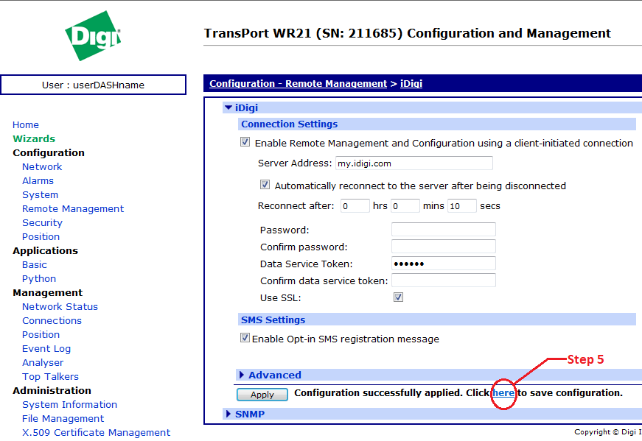Collapse the iDigi section
The height and width of the screenshot is (441, 642).
pyautogui.click(x=228, y=108)
